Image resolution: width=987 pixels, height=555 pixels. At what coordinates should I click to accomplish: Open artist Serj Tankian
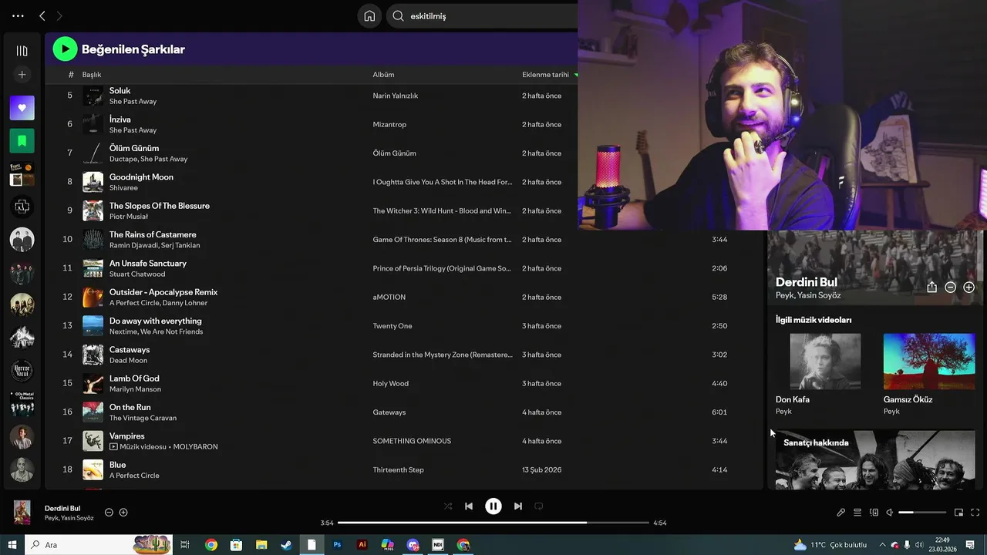tap(181, 245)
